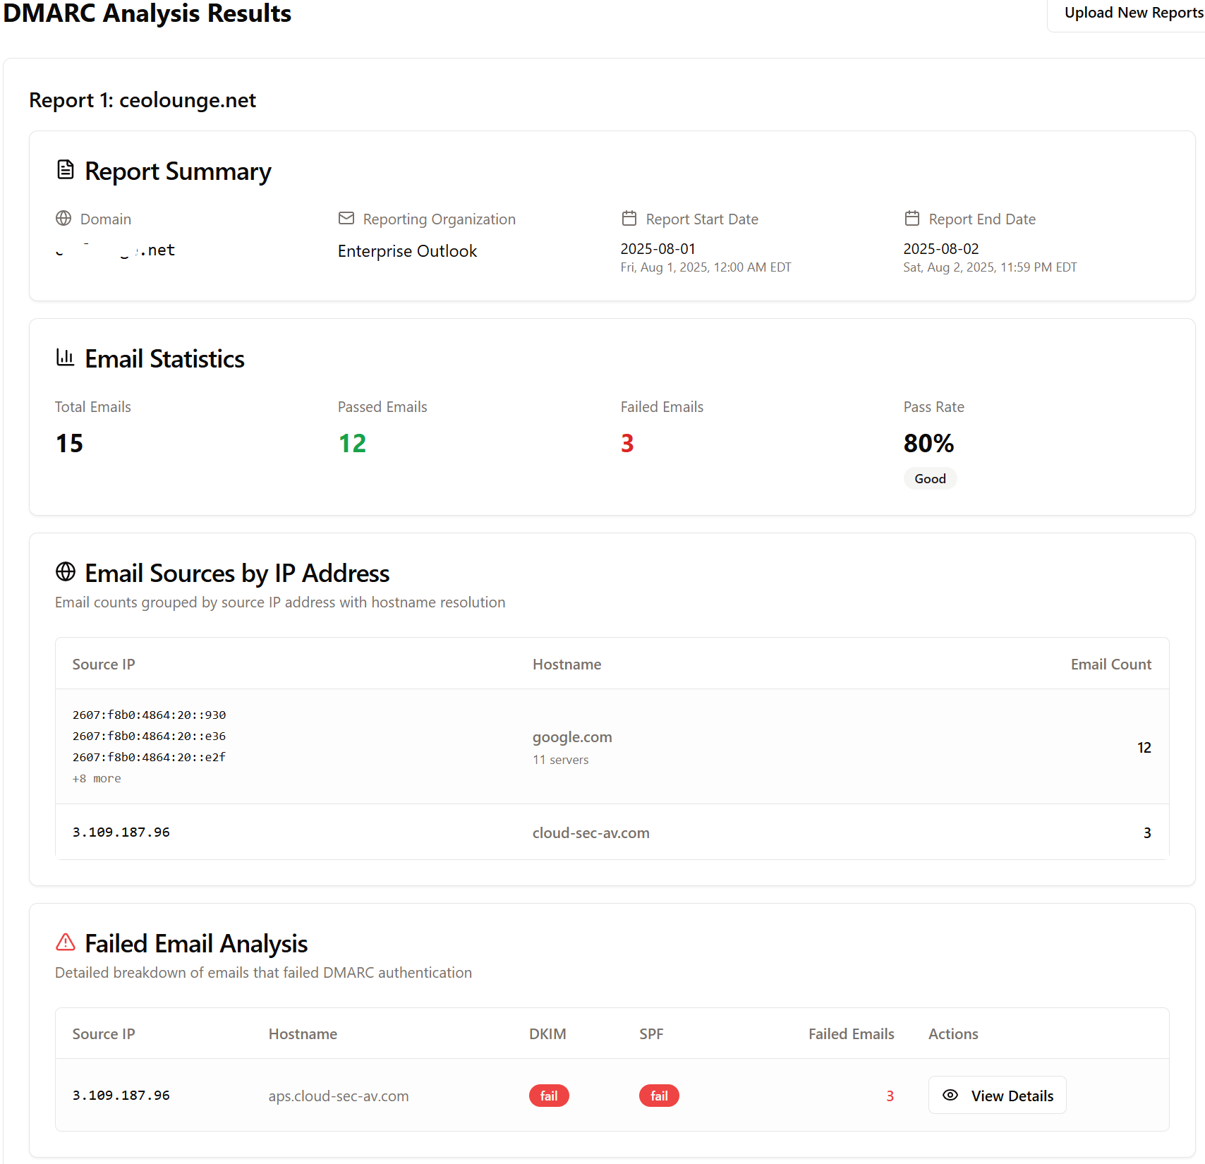Click Source IP header in Email Sources table
The height and width of the screenshot is (1164, 1205).
click(104, 664)
